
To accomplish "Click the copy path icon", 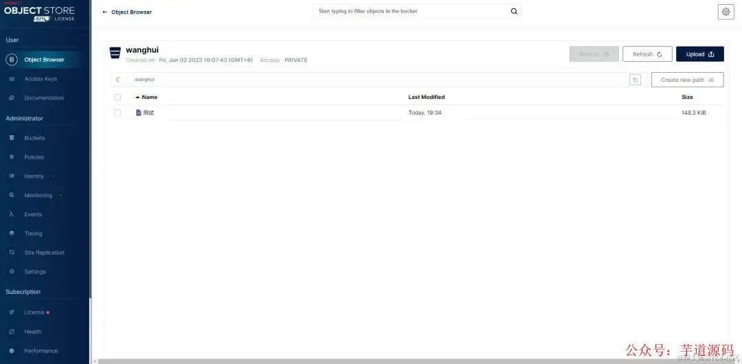I will click(635, 80).
